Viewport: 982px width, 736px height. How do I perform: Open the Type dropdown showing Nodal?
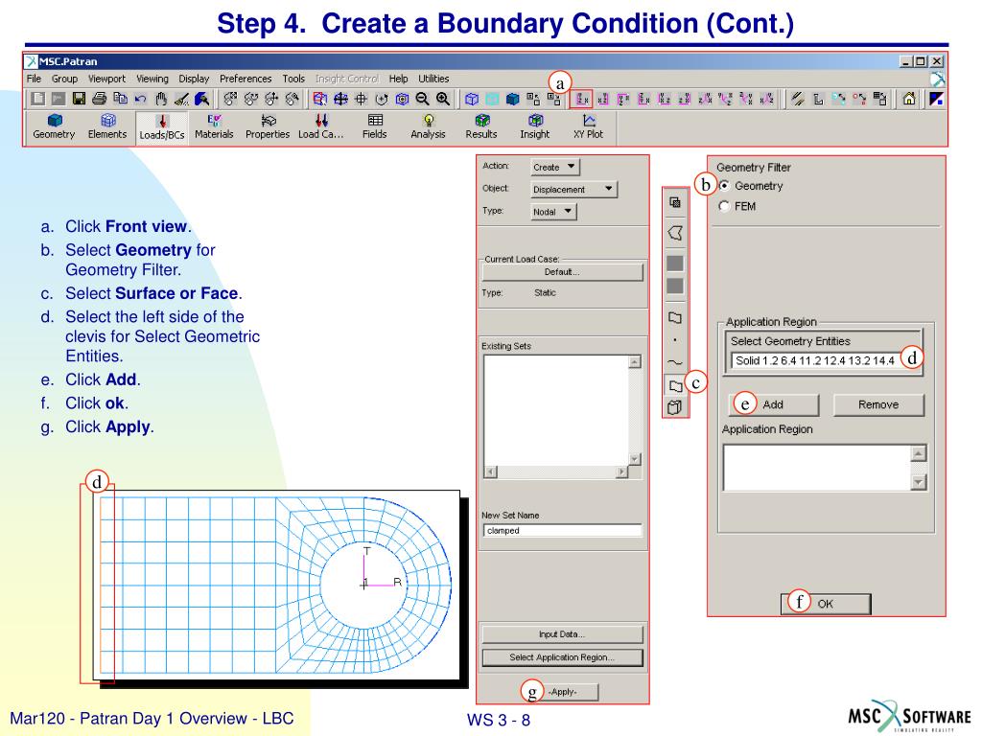pyautogui.click(x=553, y=212)
